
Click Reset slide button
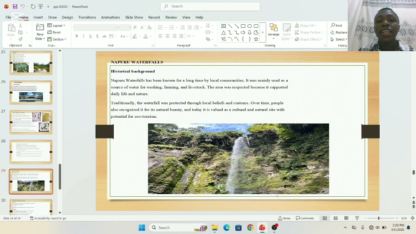[x=54, y=32]
